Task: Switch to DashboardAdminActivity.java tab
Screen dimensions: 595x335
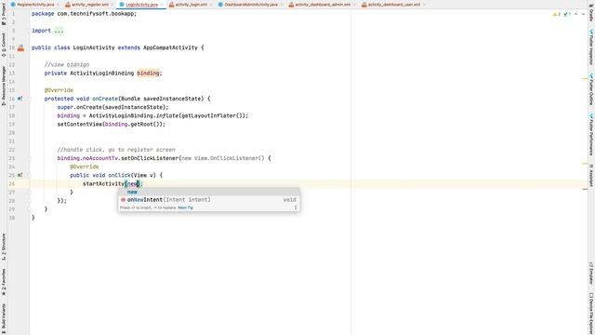Action: (x=251, y=5)
